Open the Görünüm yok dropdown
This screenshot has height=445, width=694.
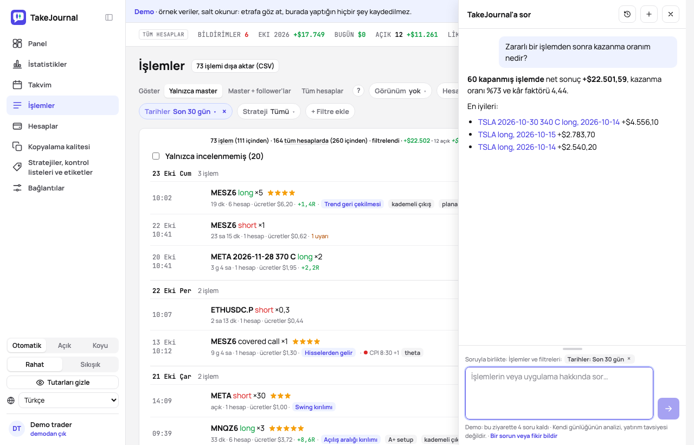tap(400, 91)
